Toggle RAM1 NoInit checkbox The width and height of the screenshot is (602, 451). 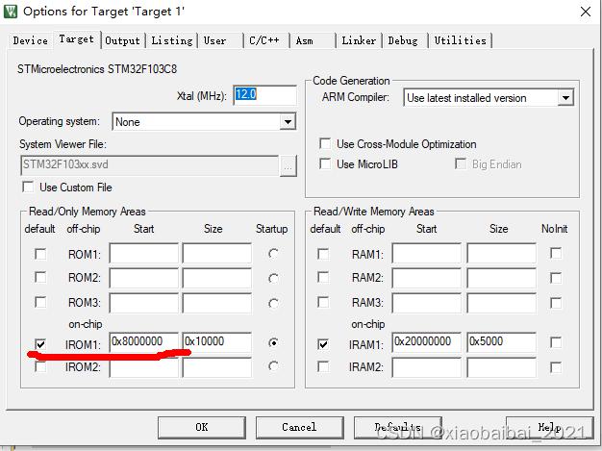[556, 253]
